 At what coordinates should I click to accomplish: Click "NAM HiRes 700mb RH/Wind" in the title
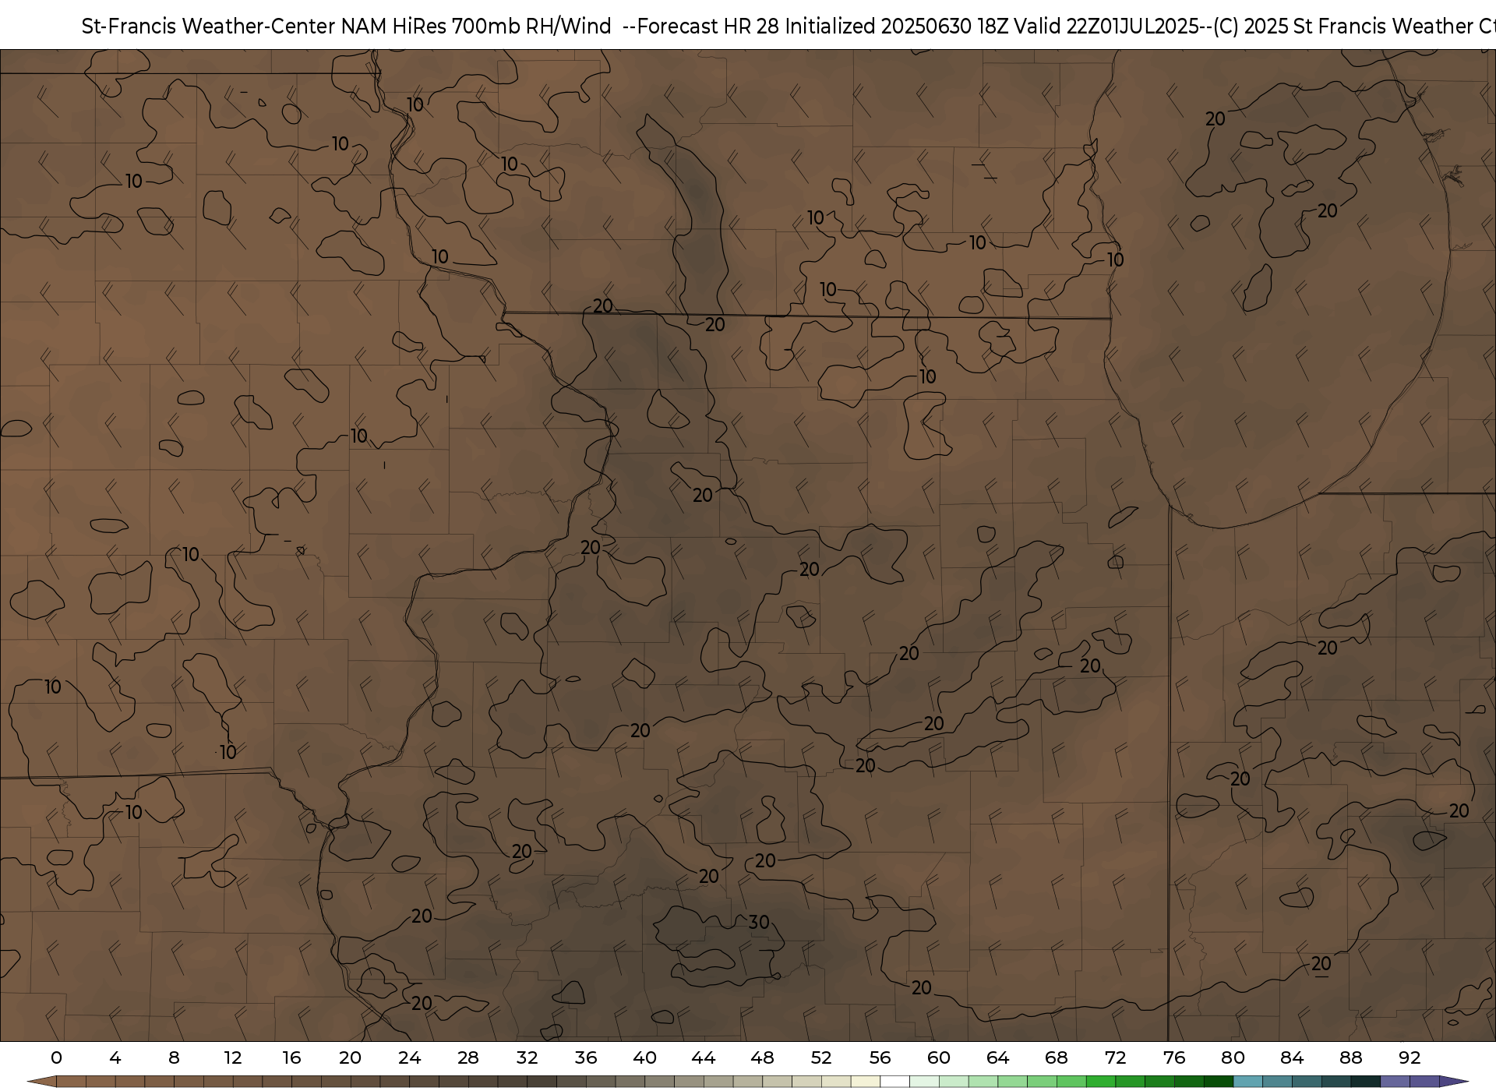pyautogui.click(x=476, y=26)
